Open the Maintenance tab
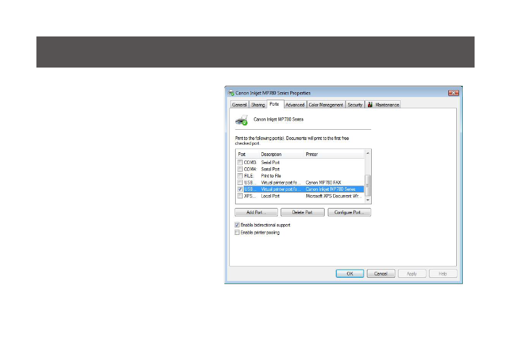The image size is (511, 356). coord(383,105)
